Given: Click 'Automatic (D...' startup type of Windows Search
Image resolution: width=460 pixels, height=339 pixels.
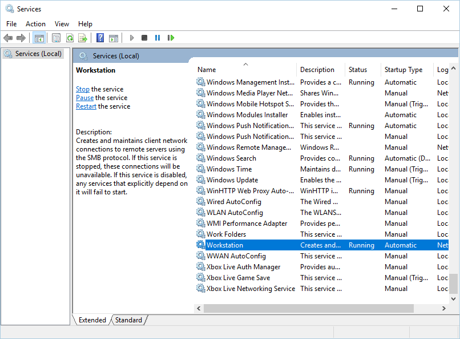Looking at the screenshot, I should (x=407, y=158).
